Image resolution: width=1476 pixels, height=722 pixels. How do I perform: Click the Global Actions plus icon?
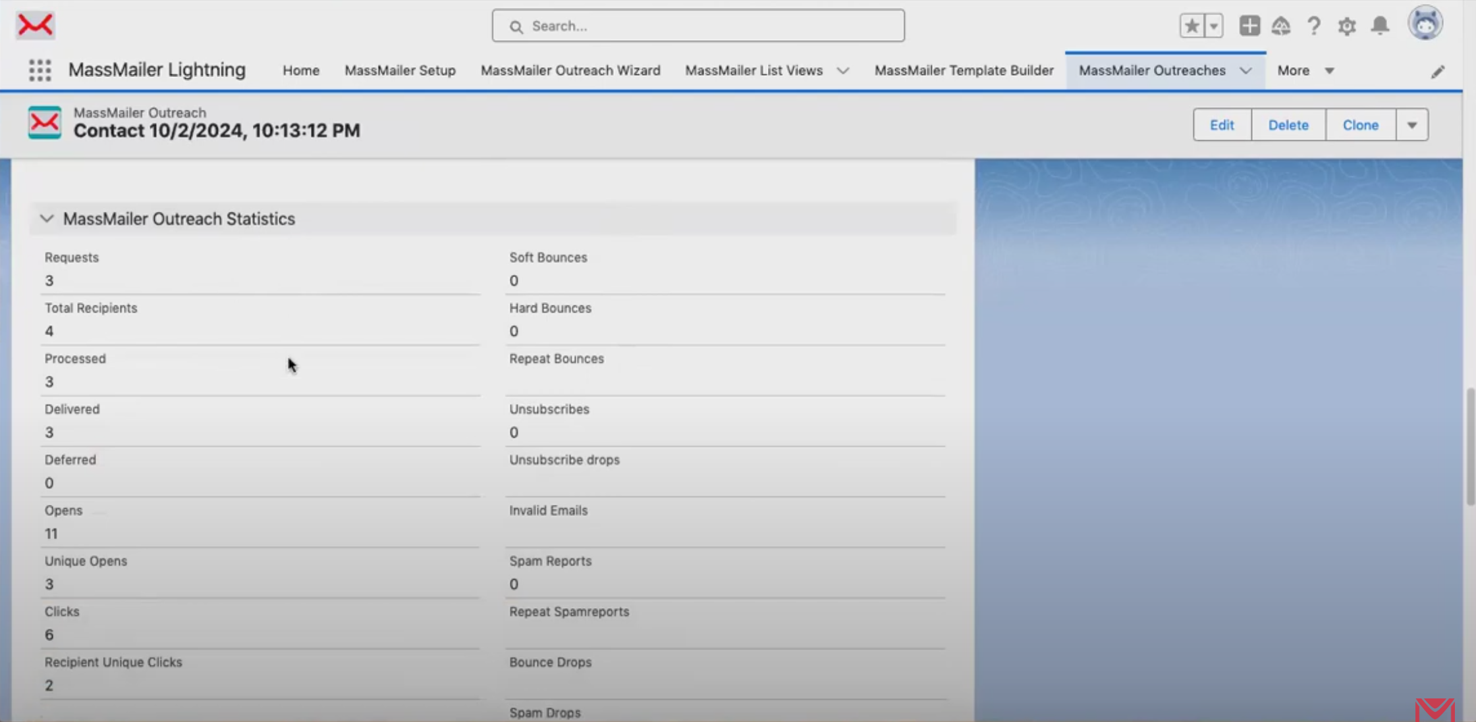point(1249,26)
